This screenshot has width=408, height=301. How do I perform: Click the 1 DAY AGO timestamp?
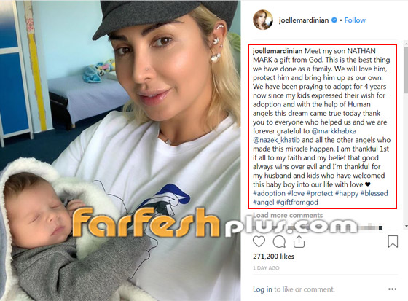266,268
